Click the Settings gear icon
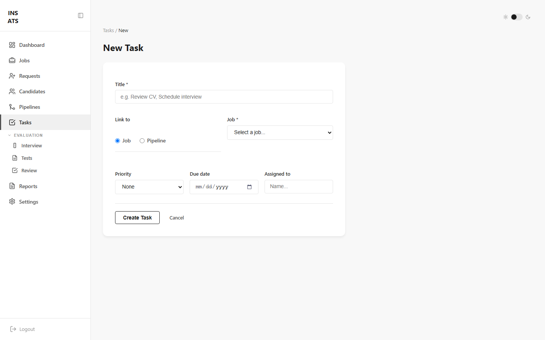Viewport: 545px width, 340px height. click(12, 202)
